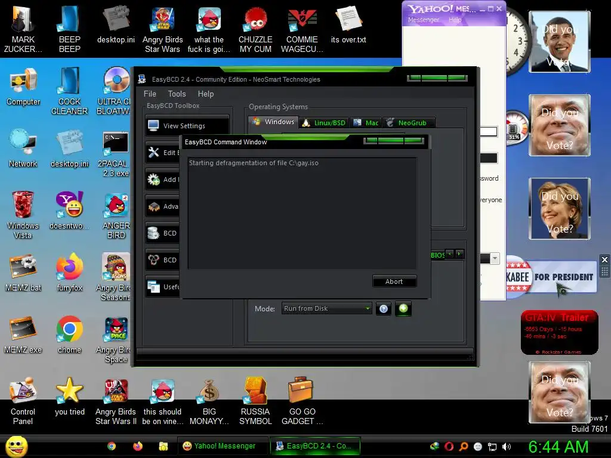Click the Obama 'Did you Vote?' gadget

pyautogui.click(x=560, y=42)
